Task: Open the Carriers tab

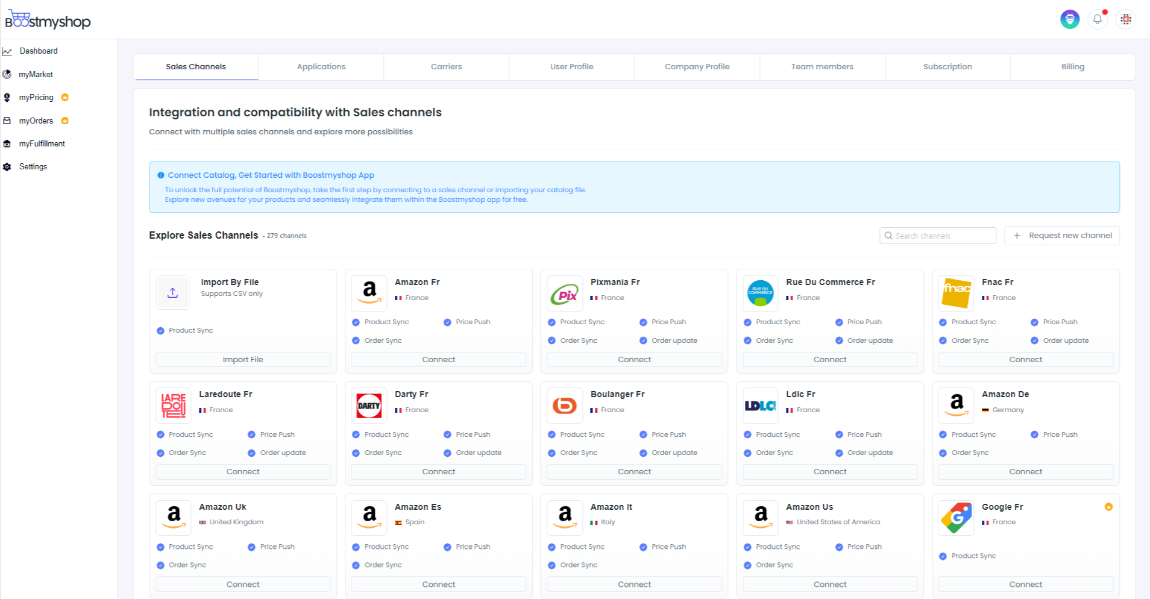Action: pyautogui.click(x=447, y=67)
